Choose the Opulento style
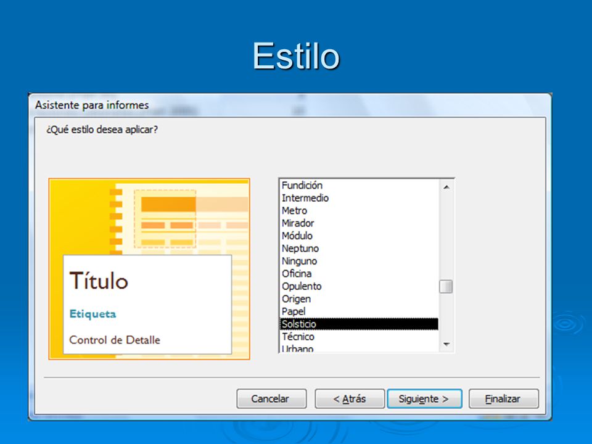Image resolution: width=592 pixels, height=444 pixels. [359, 286]
